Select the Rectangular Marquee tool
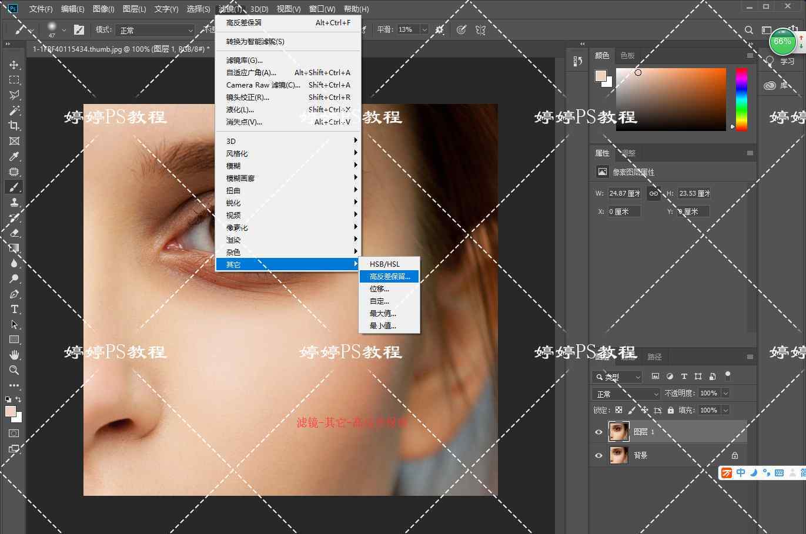Viewport: 806px width, 534px height. [x=14, y=80]
